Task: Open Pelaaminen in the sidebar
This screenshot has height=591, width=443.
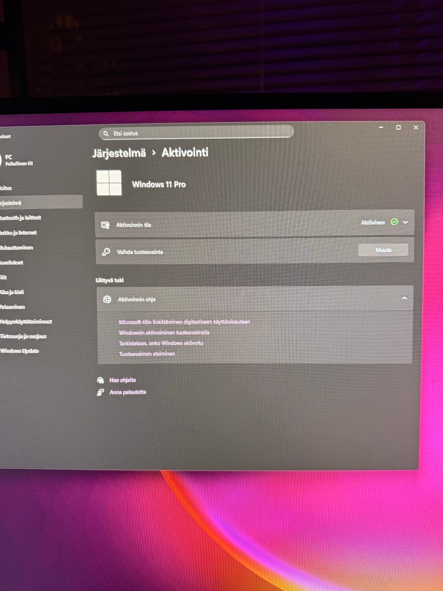Action: [12, 307]
